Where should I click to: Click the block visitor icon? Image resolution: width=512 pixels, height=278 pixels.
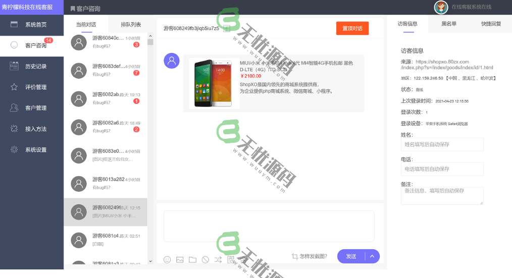coord(206,260)
